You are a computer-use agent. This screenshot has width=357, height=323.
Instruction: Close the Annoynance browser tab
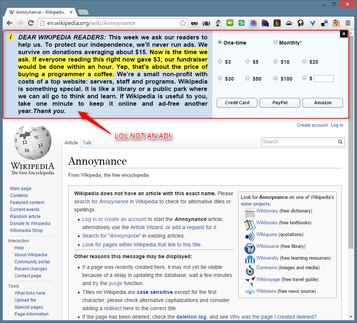(71, 12)
